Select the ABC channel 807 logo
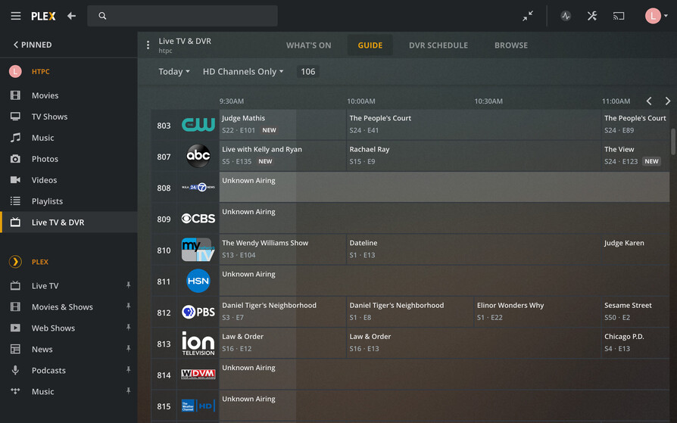 point(198,156)
